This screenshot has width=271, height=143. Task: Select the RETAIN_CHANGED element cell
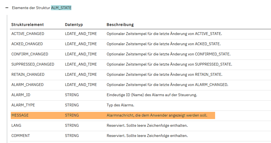[x=28, y=74]
